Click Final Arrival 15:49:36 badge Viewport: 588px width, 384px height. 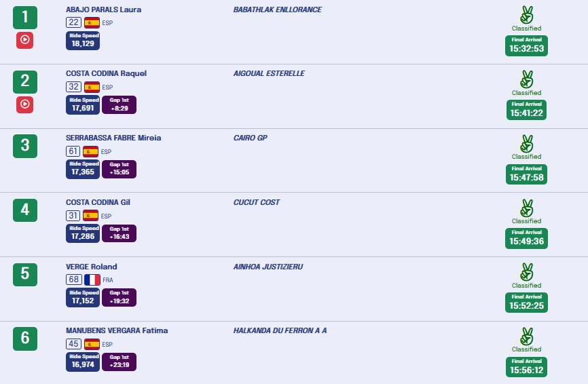527,238
